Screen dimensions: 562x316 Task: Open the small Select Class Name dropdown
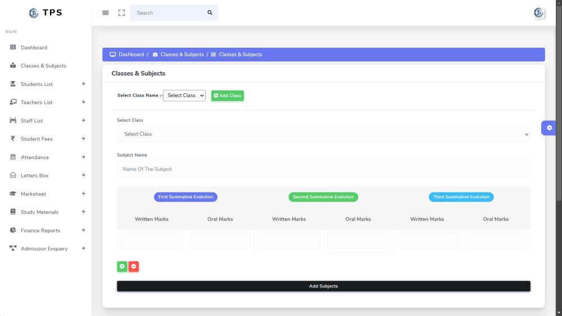pyautogui.click(x=184, y=95)
